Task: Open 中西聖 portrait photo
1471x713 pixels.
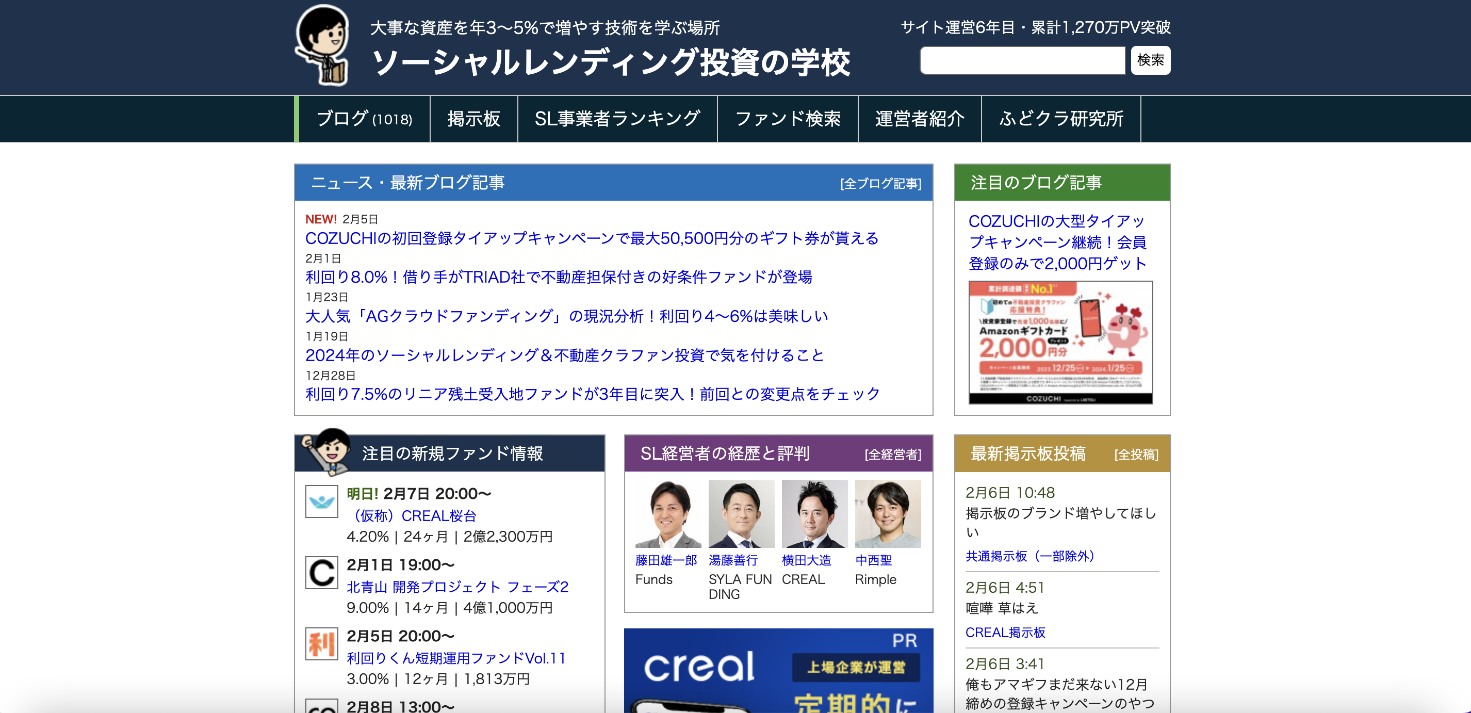Action: (888, 514)
